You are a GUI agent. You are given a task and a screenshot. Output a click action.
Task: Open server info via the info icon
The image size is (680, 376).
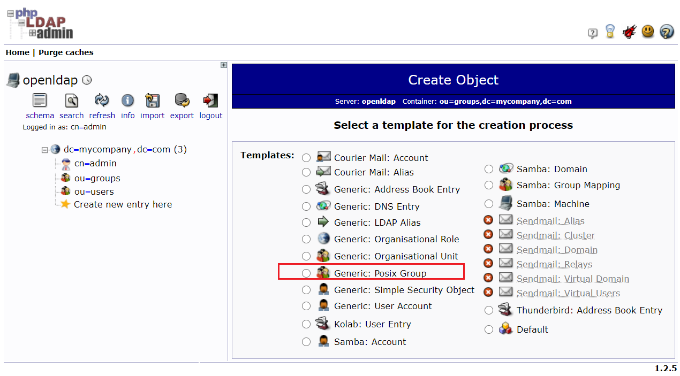(x=127, y=102)
